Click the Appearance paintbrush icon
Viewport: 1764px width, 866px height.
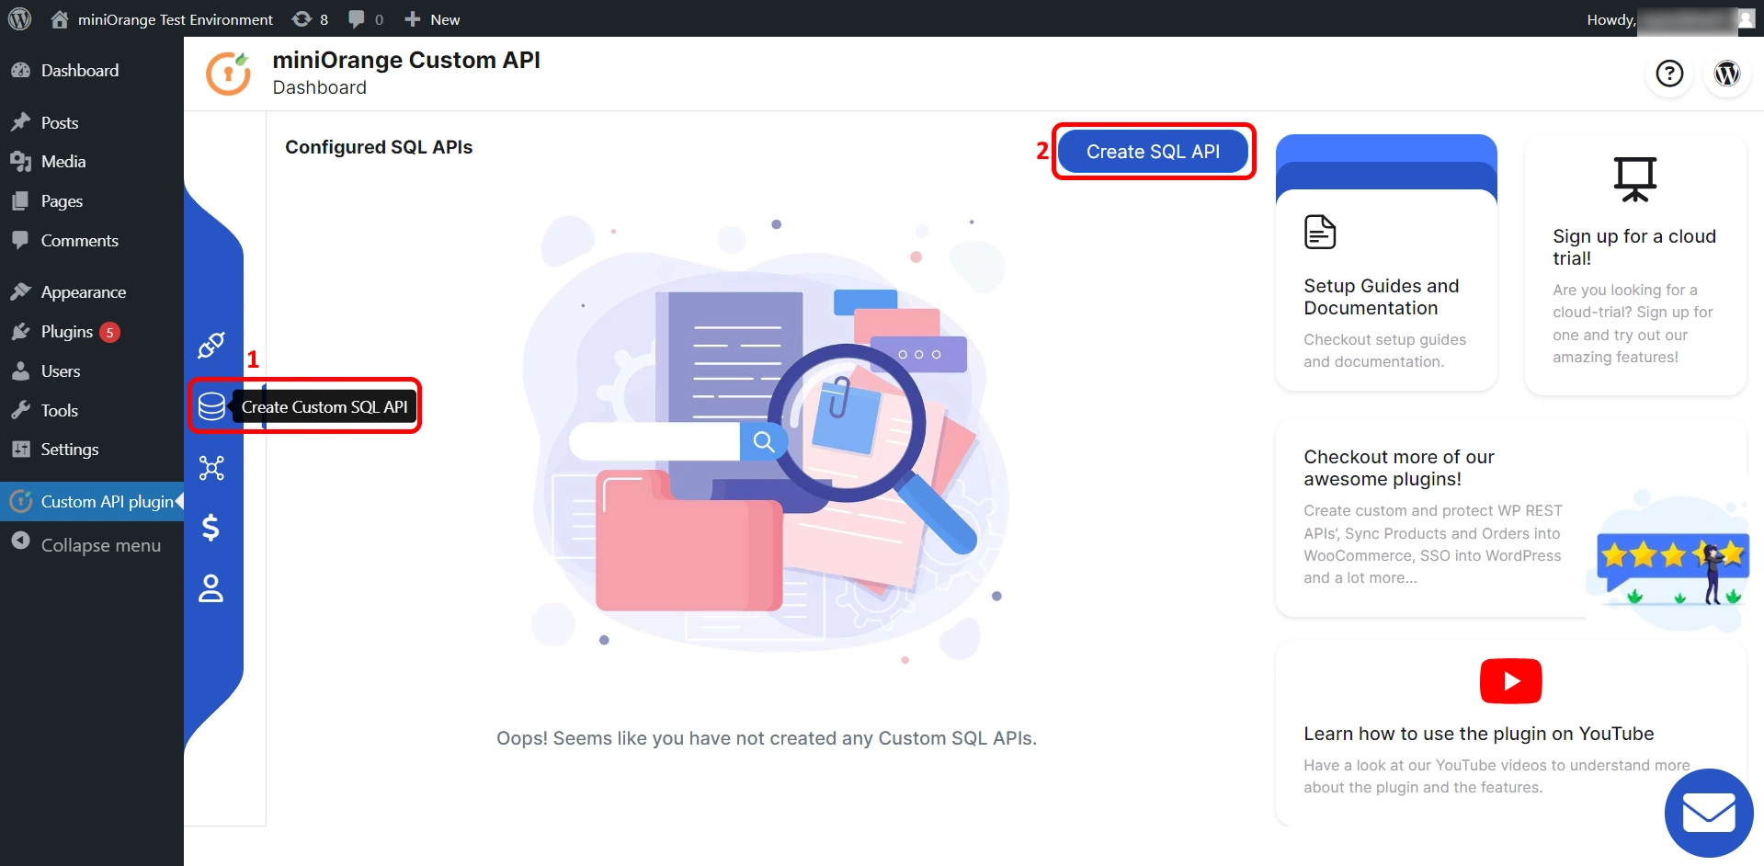pyautogui.click(x=20, y=292)
